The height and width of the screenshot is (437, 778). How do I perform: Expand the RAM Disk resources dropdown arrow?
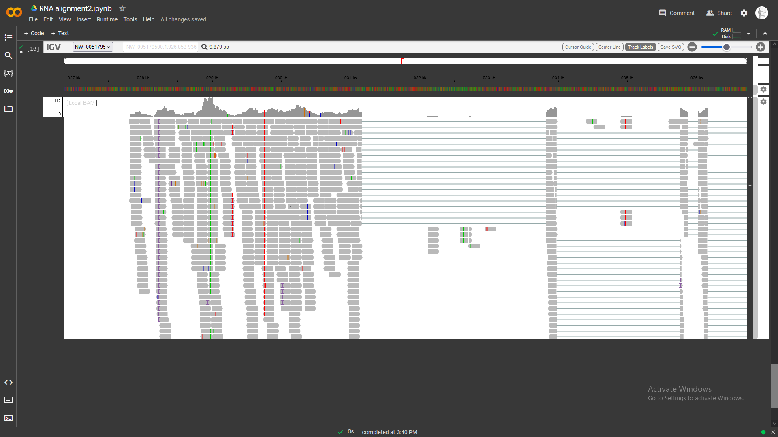(x=748, y=34)
